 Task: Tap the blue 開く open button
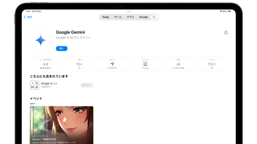point(61,48)
